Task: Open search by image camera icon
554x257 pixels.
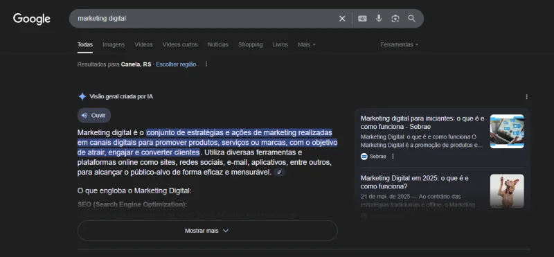Action: click(x=395, y=19)
